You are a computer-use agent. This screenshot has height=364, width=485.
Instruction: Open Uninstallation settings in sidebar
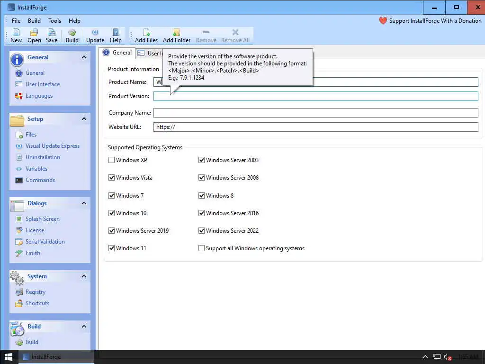pyautogui.click(x=43, y=157)
